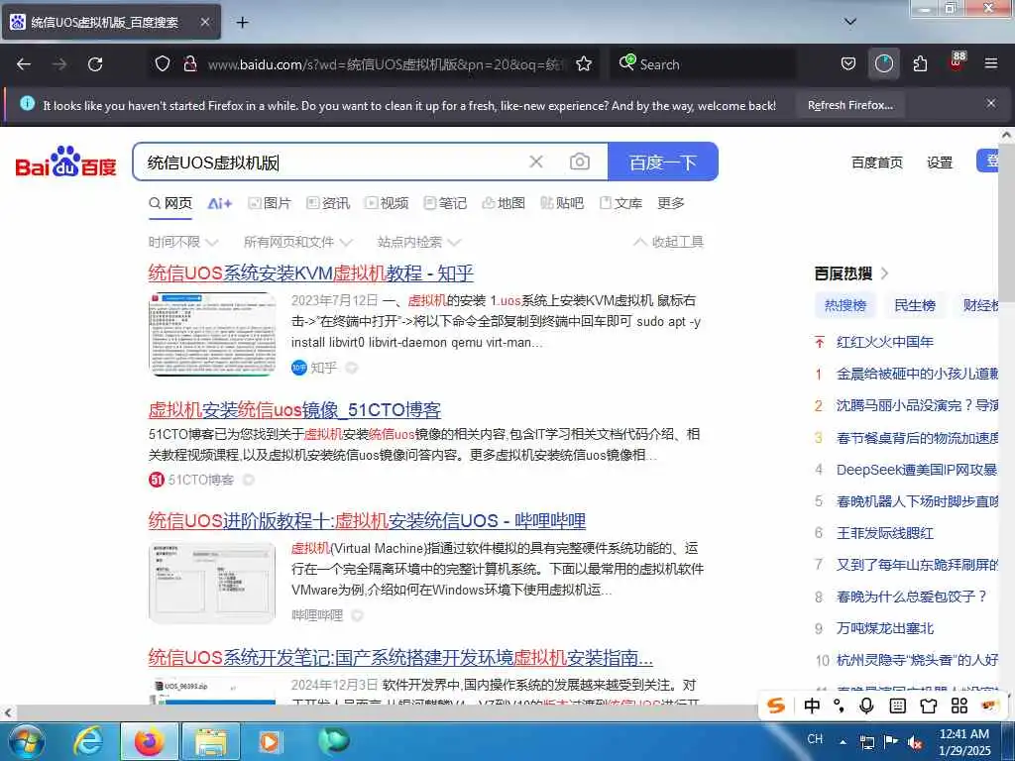Open the IME soft keyboard icon
The width and height of the screenshot is (1015, 761).
(897, 706)
